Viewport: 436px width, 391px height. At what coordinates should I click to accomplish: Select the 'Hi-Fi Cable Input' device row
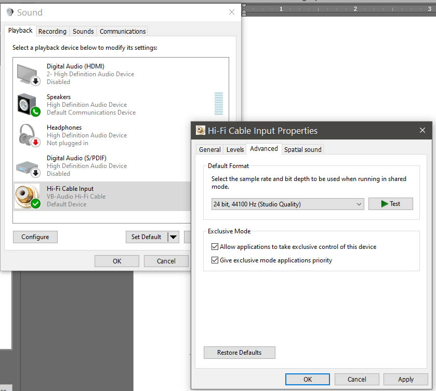point(102,197)
